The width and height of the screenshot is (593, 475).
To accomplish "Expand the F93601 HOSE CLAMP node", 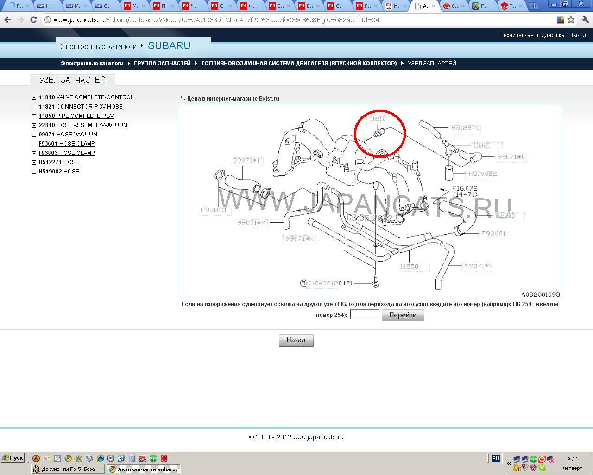I will pyautogui.click(x=34, y=144).
